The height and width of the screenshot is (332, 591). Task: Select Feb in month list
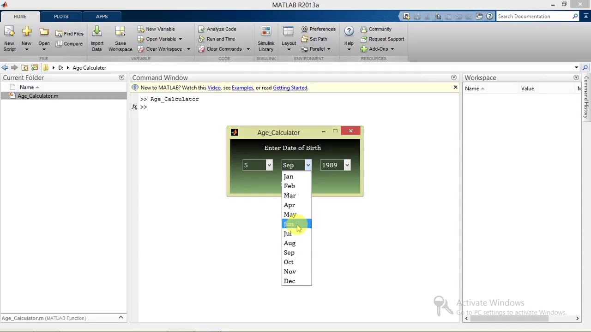point(296,186)
